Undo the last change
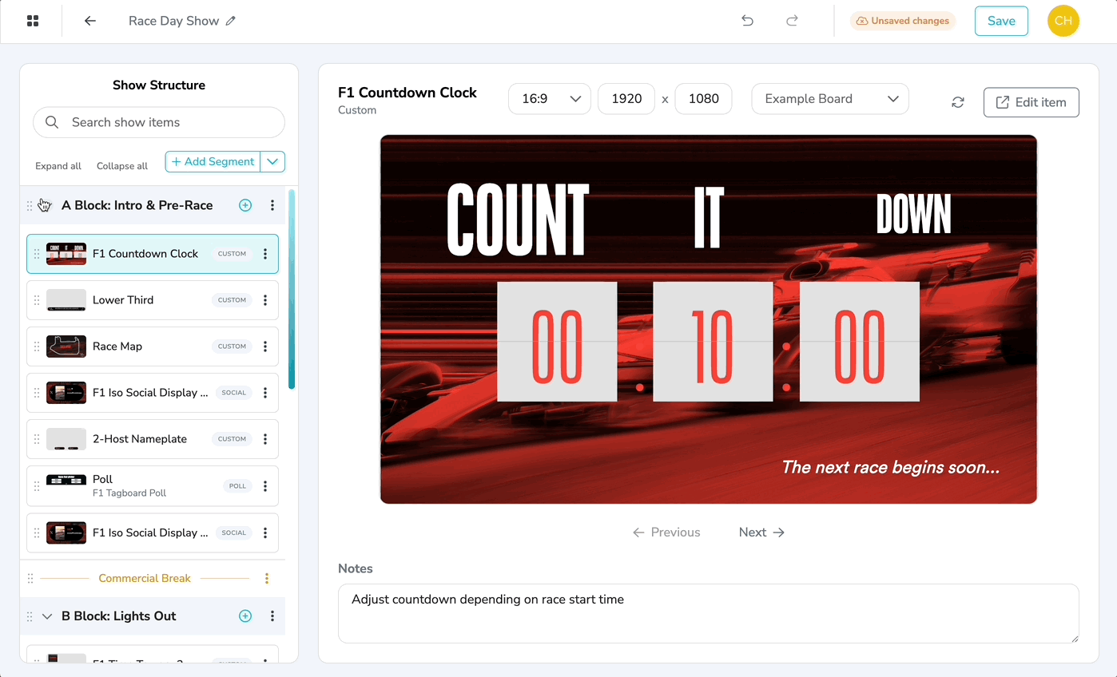1117x677 pixels. point(748,21)
